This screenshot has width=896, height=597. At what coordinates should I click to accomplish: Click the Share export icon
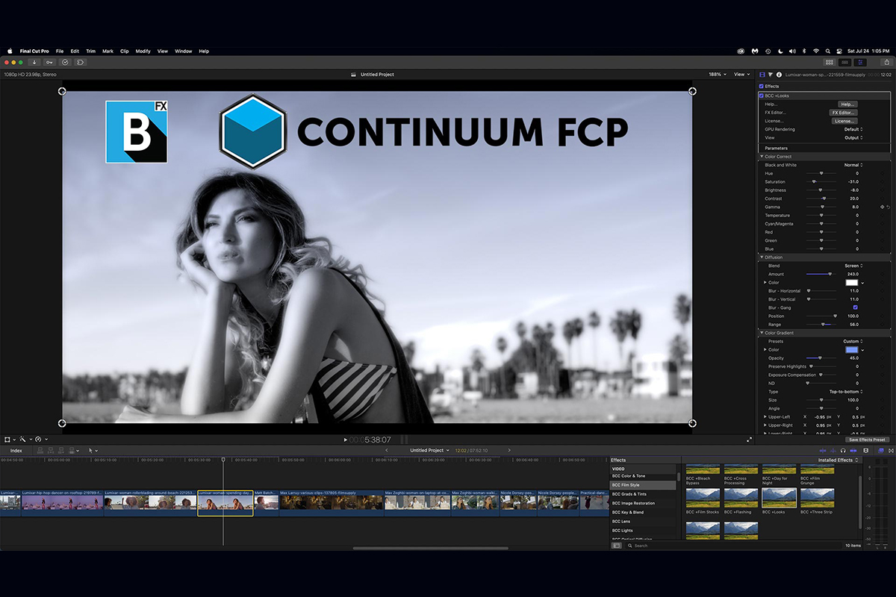[x=886, y=62]
